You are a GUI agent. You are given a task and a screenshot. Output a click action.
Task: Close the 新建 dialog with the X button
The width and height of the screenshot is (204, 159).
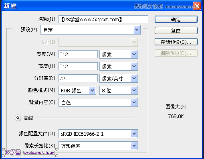click(197, 6)
